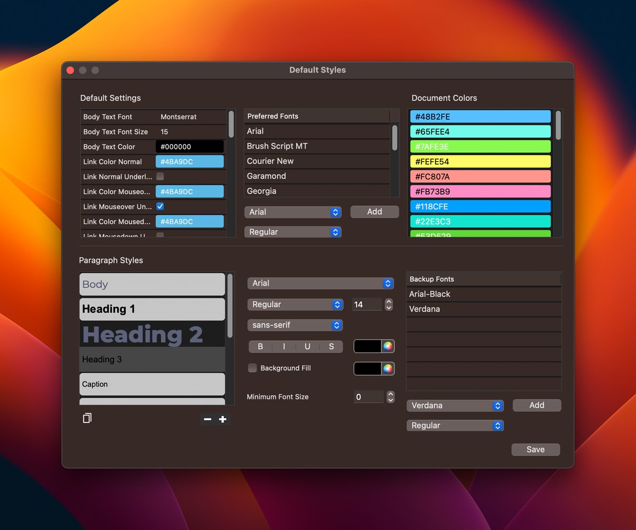The width and height of the screenshot is (636, 530).
Task: Click the Paragraph Styles list scrollbar
Action: (x=229, y=306)
